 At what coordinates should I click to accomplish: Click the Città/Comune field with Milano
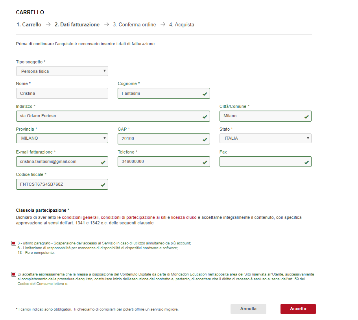pos(265,116)
